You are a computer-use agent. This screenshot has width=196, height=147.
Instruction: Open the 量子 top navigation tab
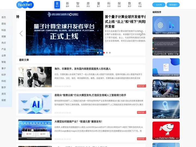click(x=99, y=5)
